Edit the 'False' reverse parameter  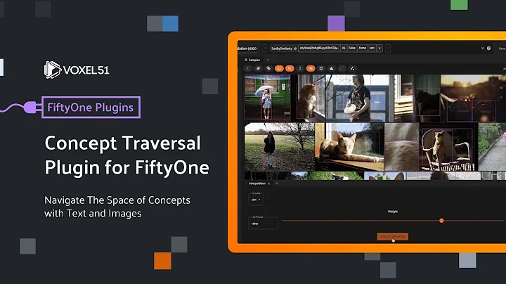point(352,48)
